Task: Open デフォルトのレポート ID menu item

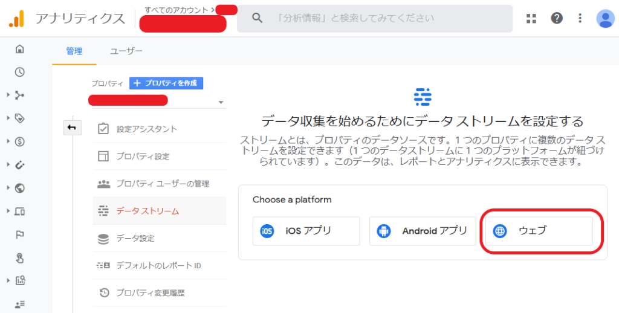Action: pos(160,266)
